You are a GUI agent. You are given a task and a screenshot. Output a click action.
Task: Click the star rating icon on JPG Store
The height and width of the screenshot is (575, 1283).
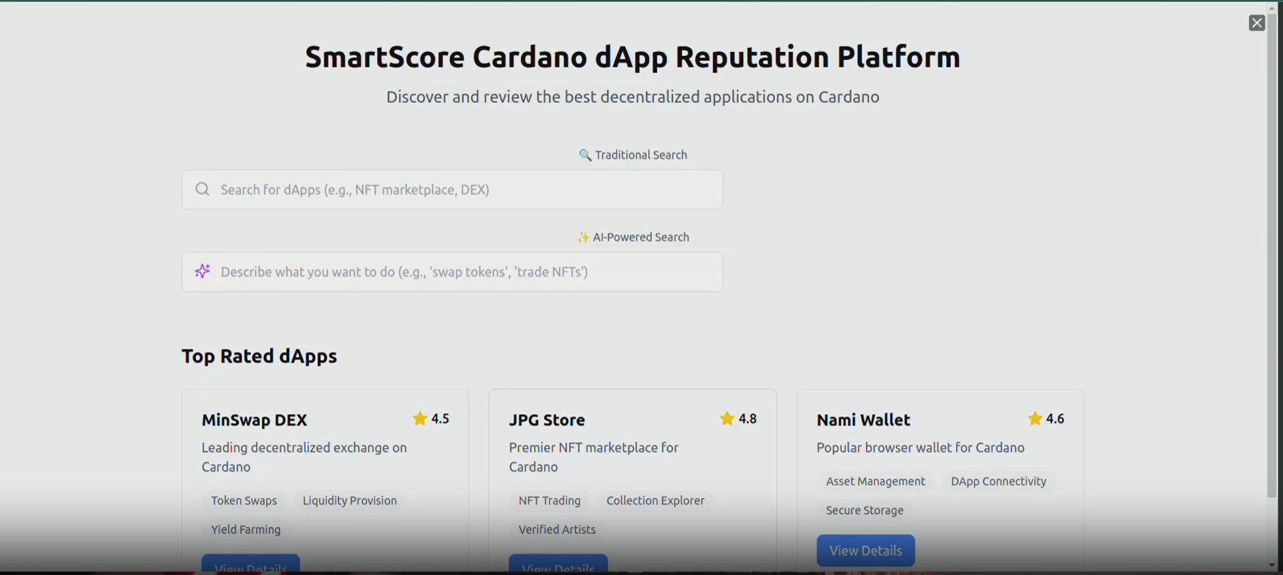click(x=727, y=419)
